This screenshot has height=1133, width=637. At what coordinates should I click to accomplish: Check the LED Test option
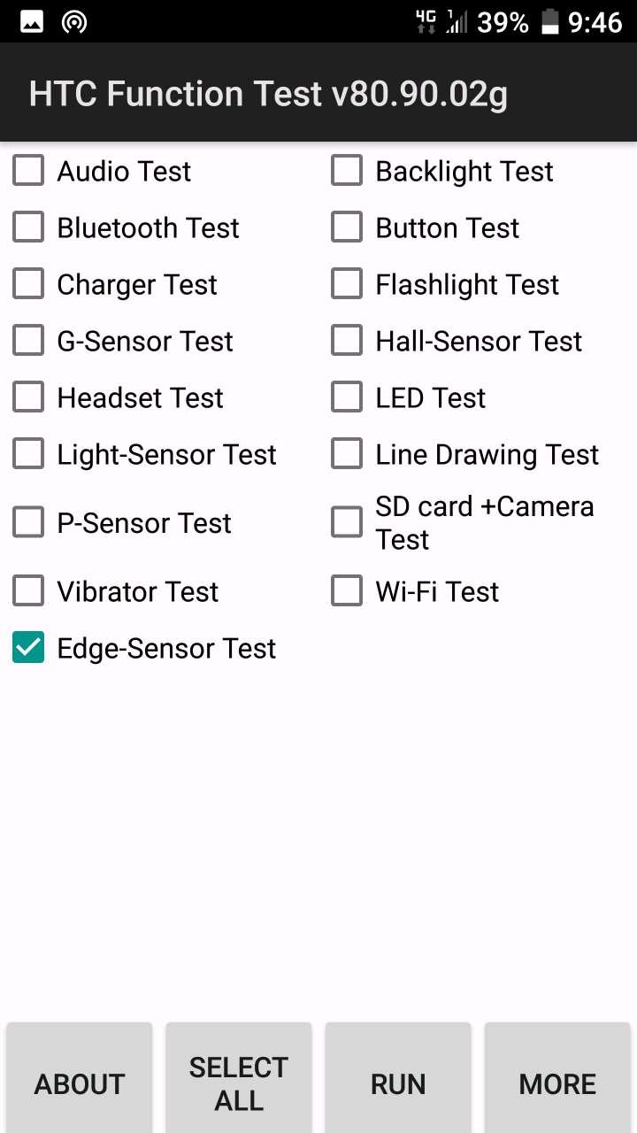(347, 397)
